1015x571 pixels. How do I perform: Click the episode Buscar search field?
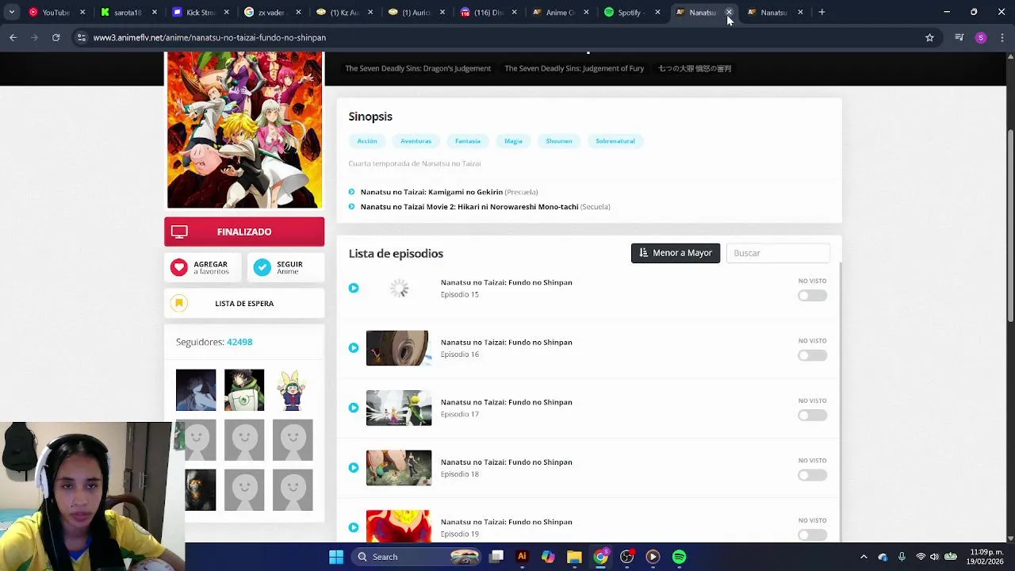tap(778, 253)
